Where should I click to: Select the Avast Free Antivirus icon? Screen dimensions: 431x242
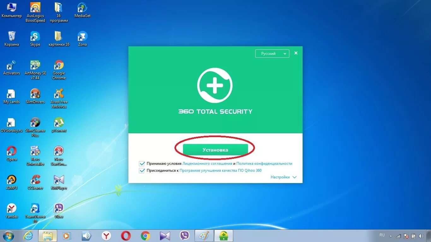coord(59,99)
